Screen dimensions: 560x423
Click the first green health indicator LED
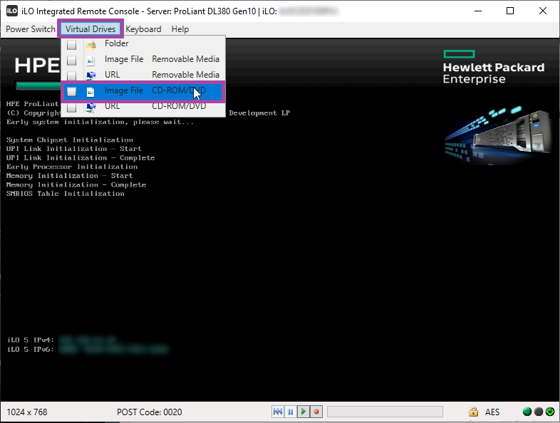pyautogui.click(x=527, y=412)
